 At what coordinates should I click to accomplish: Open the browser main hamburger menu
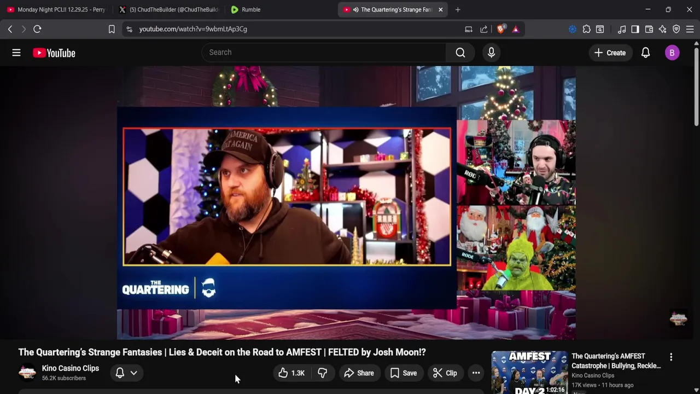(690, 29)
